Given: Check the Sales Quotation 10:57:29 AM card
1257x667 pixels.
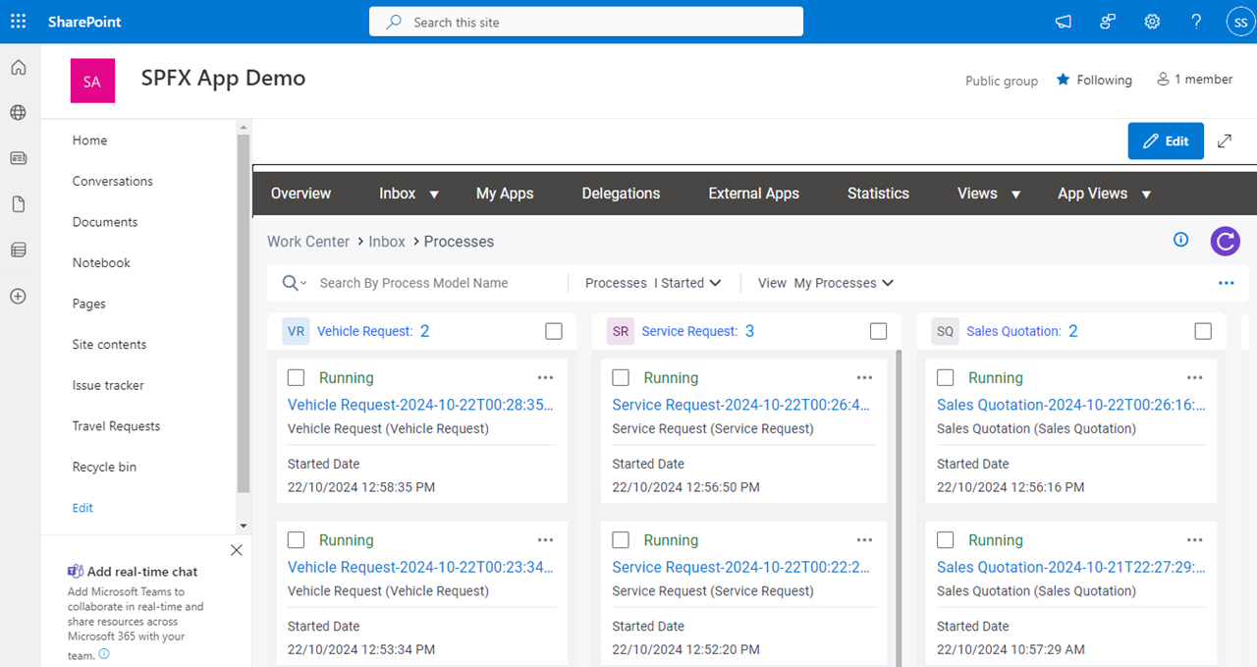Looking at the screenshot, I should click(x=945, y=539).
